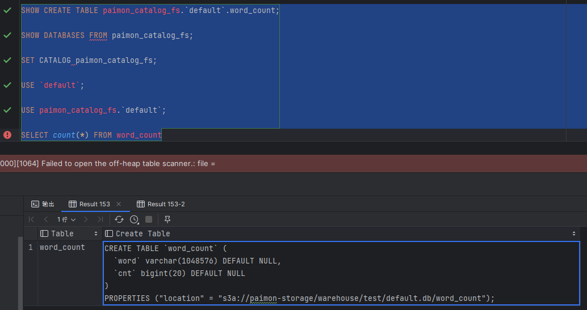Go to previous page of results
This screenshot has width=587, height=310.
pos(45,219)
